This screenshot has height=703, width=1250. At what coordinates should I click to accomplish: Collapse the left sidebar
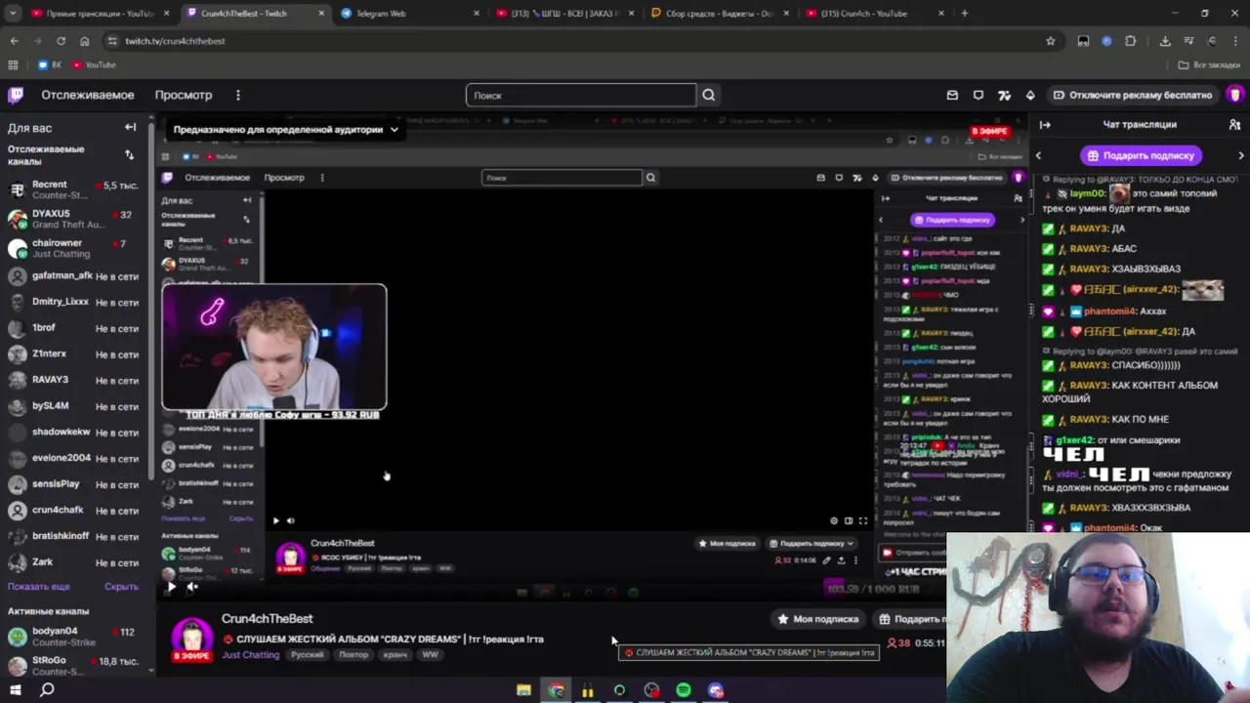[130, 128]
